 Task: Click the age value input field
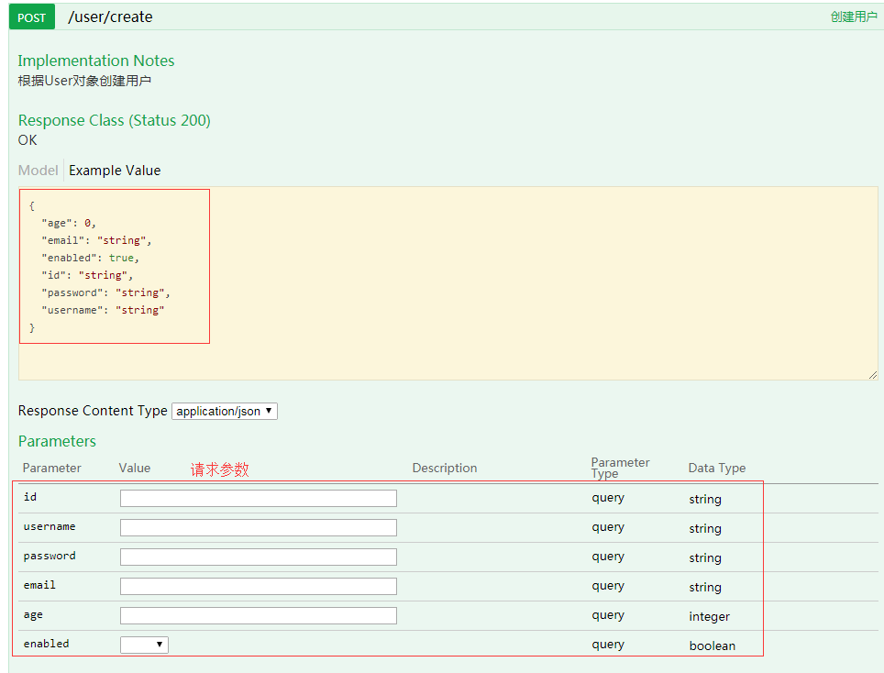[x=259, y=615]
